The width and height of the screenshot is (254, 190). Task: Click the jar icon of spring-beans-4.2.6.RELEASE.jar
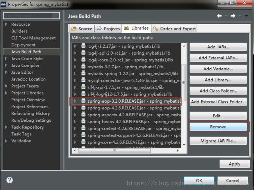click(x=83, y=121)
